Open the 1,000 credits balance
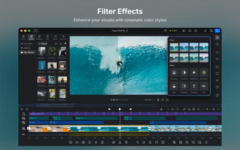The width and height of the screenshot is (240, 150). (x=173, y=31)
